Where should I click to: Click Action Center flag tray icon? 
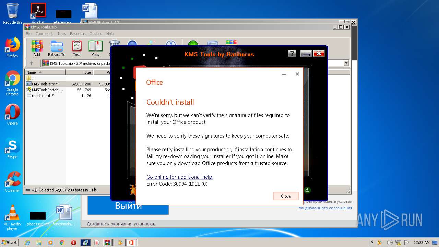[x=406, y=243]
